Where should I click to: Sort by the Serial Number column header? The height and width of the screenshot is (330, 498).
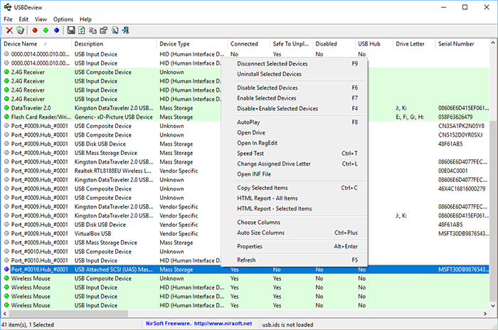pos(455,44)
